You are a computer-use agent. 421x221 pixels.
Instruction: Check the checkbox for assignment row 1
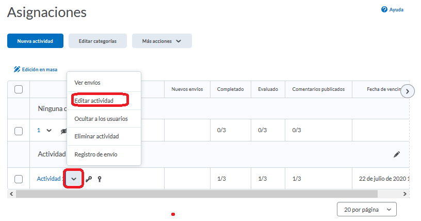coord(19,131)
